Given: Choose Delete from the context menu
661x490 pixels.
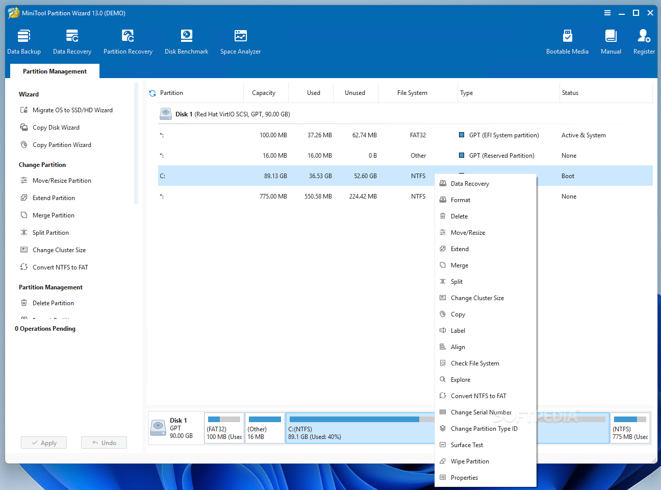Looking at the screenshot, I should 486,216.
